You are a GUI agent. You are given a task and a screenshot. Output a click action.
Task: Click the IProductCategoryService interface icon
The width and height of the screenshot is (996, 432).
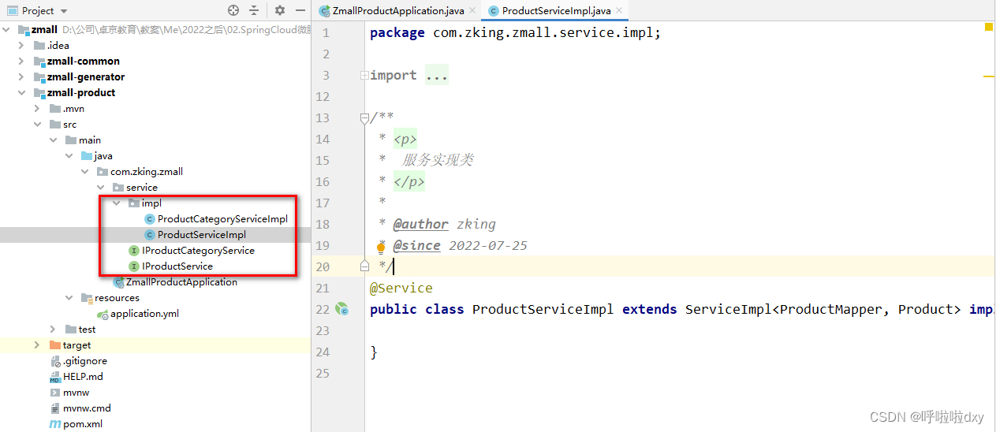click(x=133, y=251)
